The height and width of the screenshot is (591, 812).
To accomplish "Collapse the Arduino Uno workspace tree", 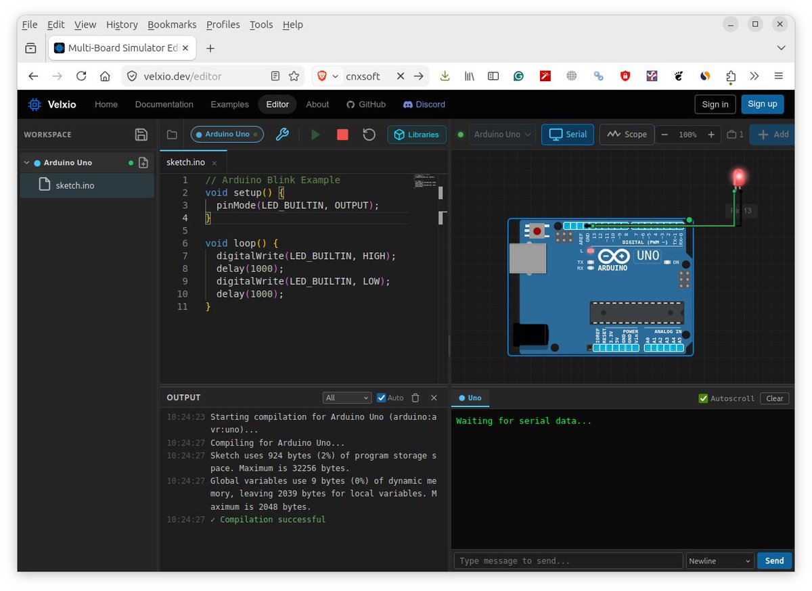I will (x=27, y=162).
